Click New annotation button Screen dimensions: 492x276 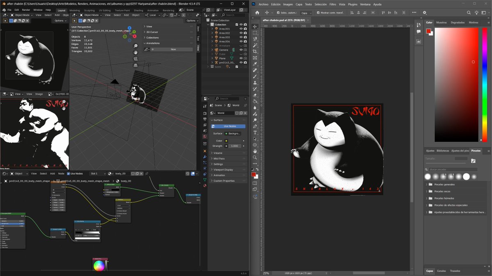tap(173, 49)
